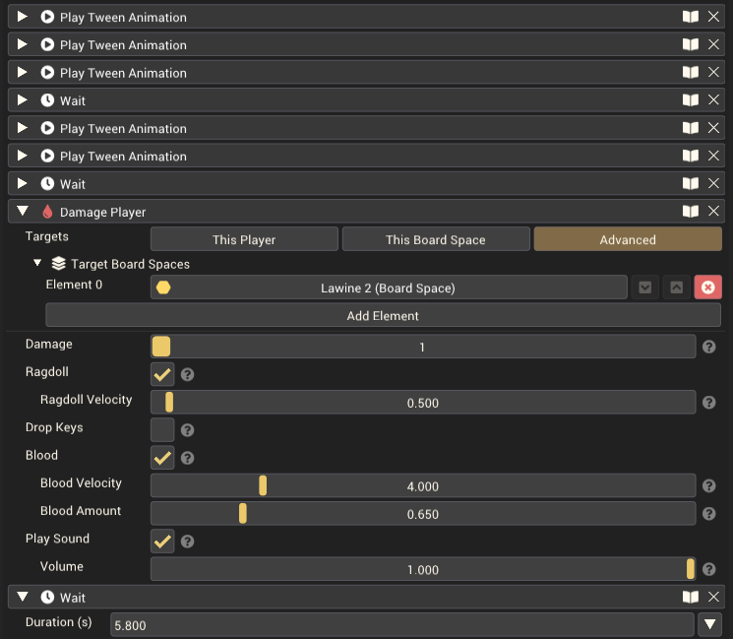This screenshot has width=733, height=639.
Task: Show help for the Volume setting
Action: tap(708, 569)
